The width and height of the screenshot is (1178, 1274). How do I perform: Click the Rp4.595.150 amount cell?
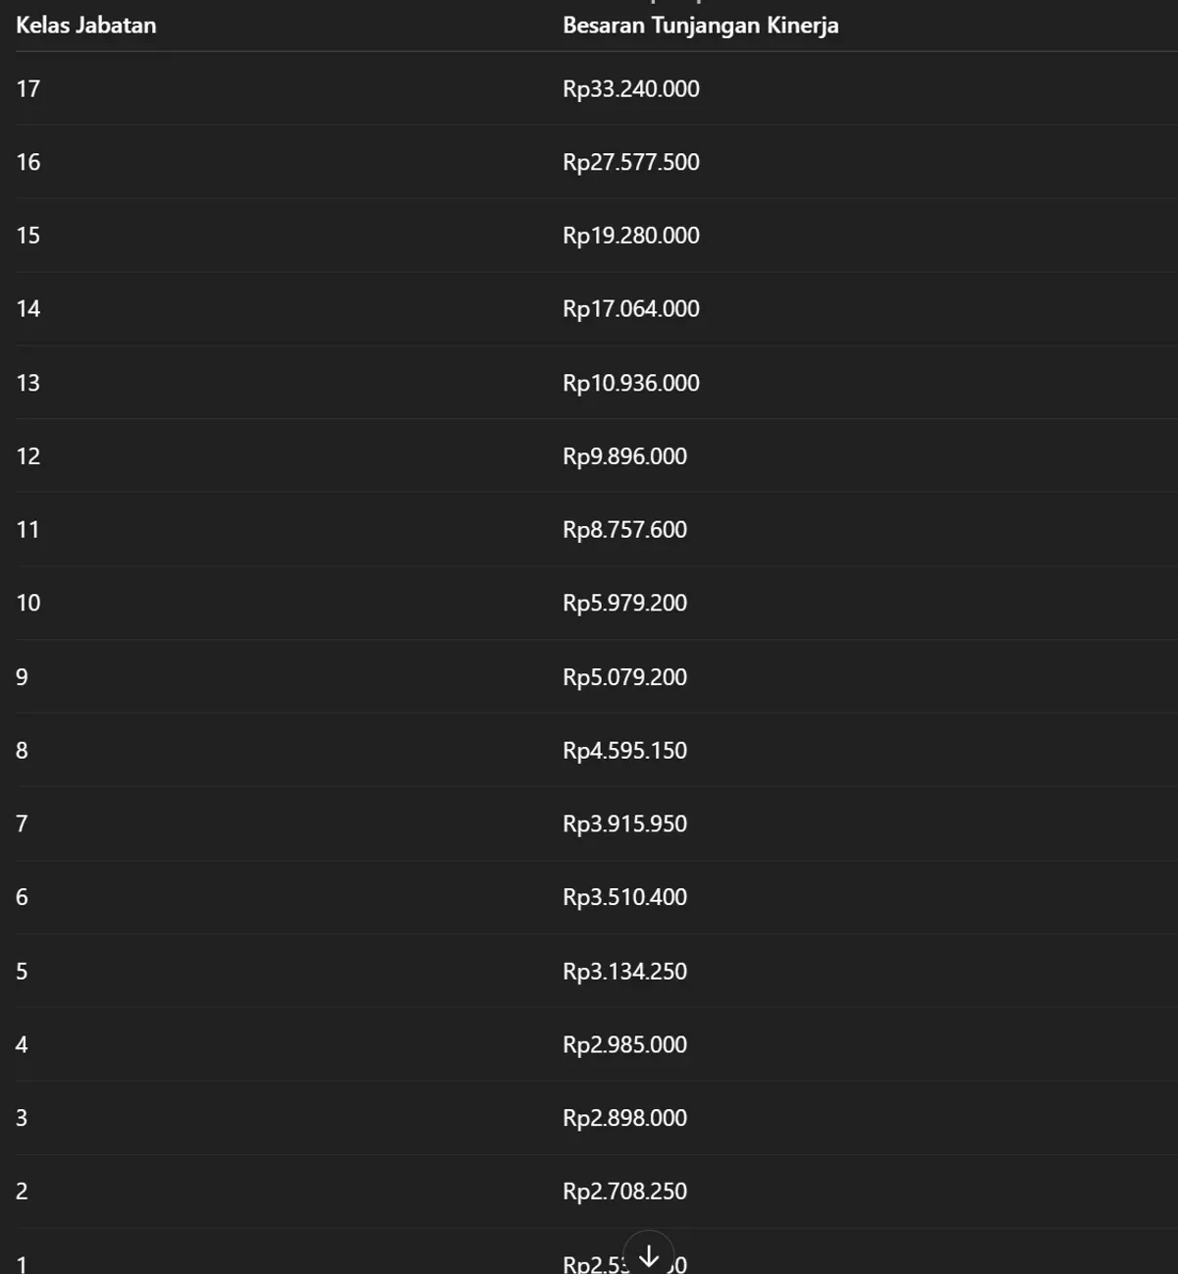pyautogui.click(x=625, y=751)
